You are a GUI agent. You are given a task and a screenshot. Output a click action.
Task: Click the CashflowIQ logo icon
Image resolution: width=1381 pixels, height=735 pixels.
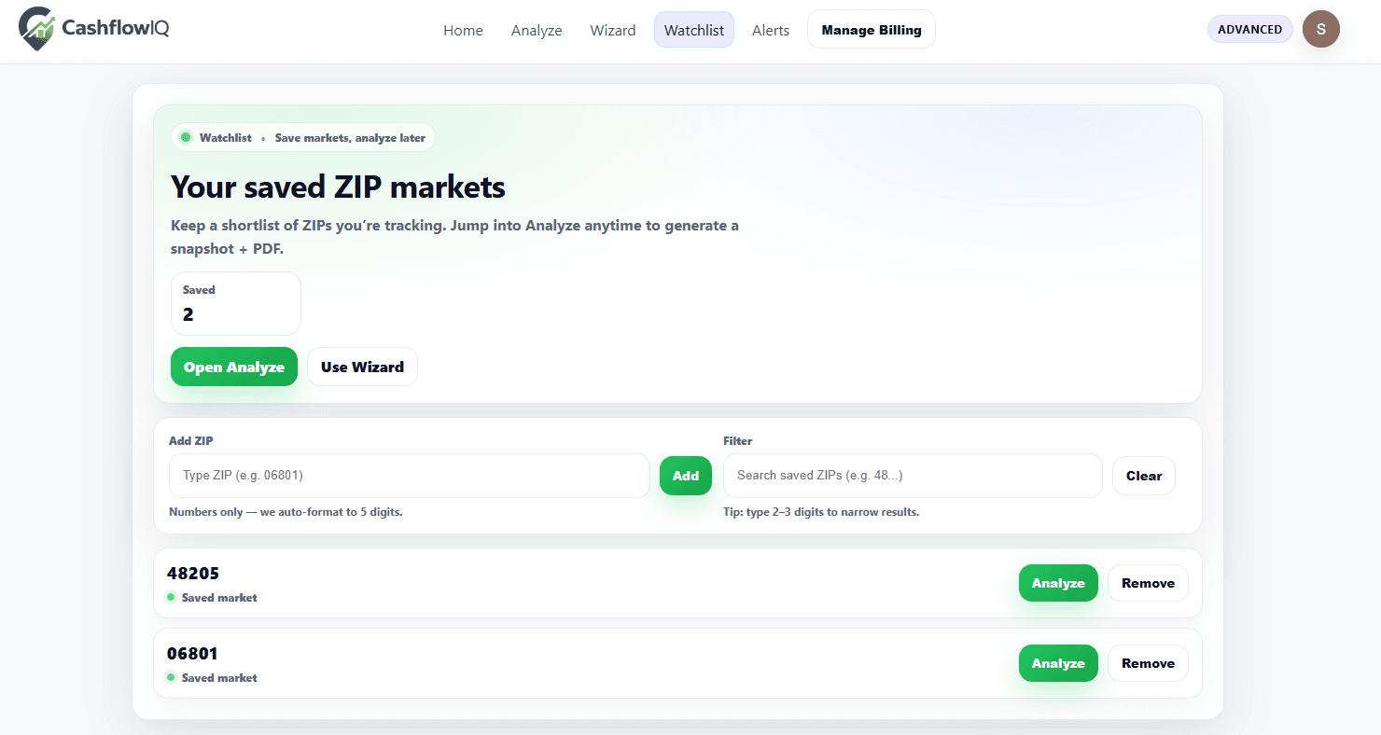(x=35, y=29)
